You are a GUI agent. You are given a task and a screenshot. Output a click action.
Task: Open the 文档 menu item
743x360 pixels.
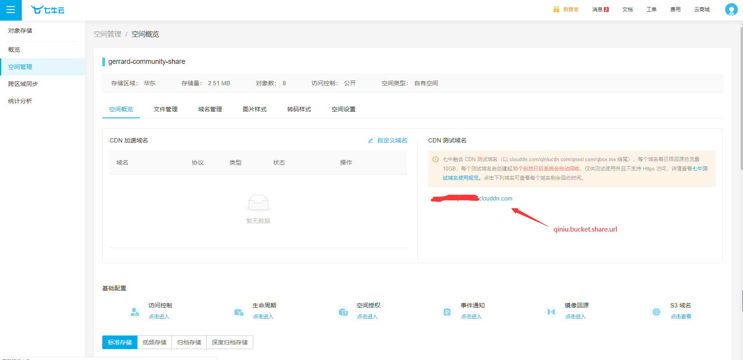pyautogui.click(x=627, y=9)
